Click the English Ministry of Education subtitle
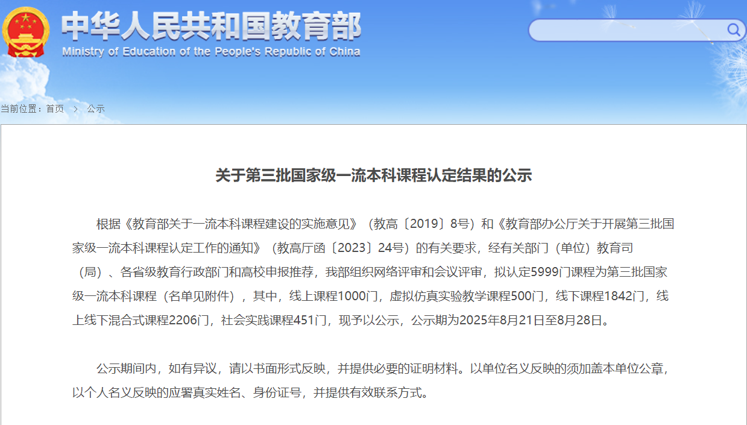747x425 pixels. 211,52
